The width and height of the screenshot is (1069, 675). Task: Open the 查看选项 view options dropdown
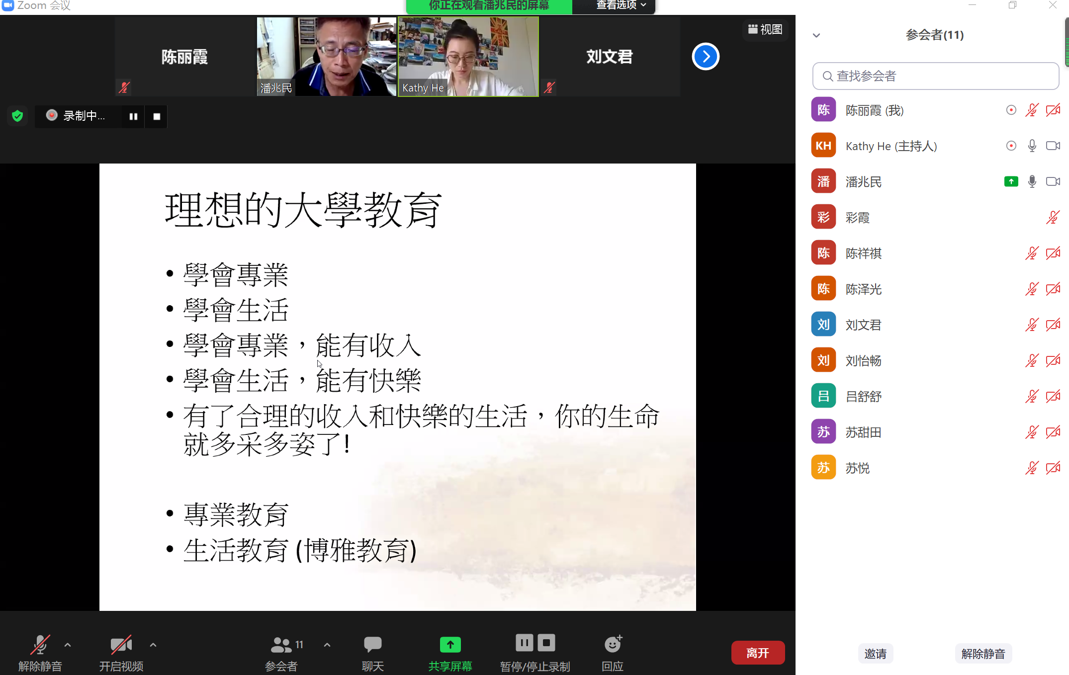click(x=621, y=5)
